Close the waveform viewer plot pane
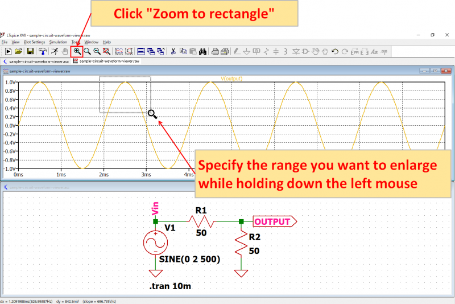Image resolution: width=455 pixels, height=304 pixels. (446, 71)
